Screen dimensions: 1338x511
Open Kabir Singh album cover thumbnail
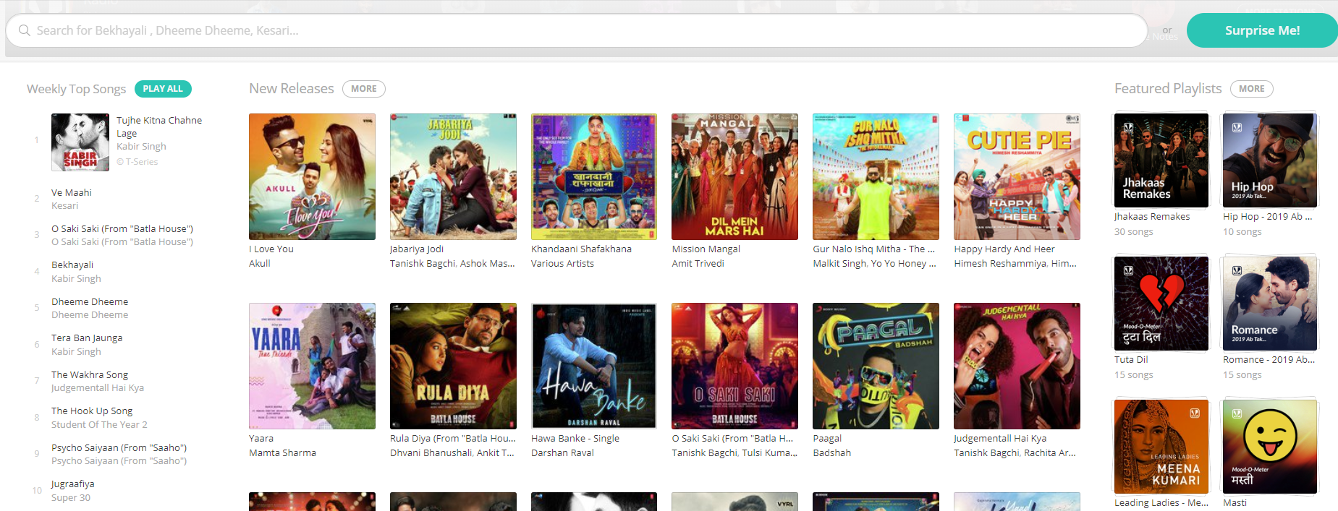coord(80,142)
